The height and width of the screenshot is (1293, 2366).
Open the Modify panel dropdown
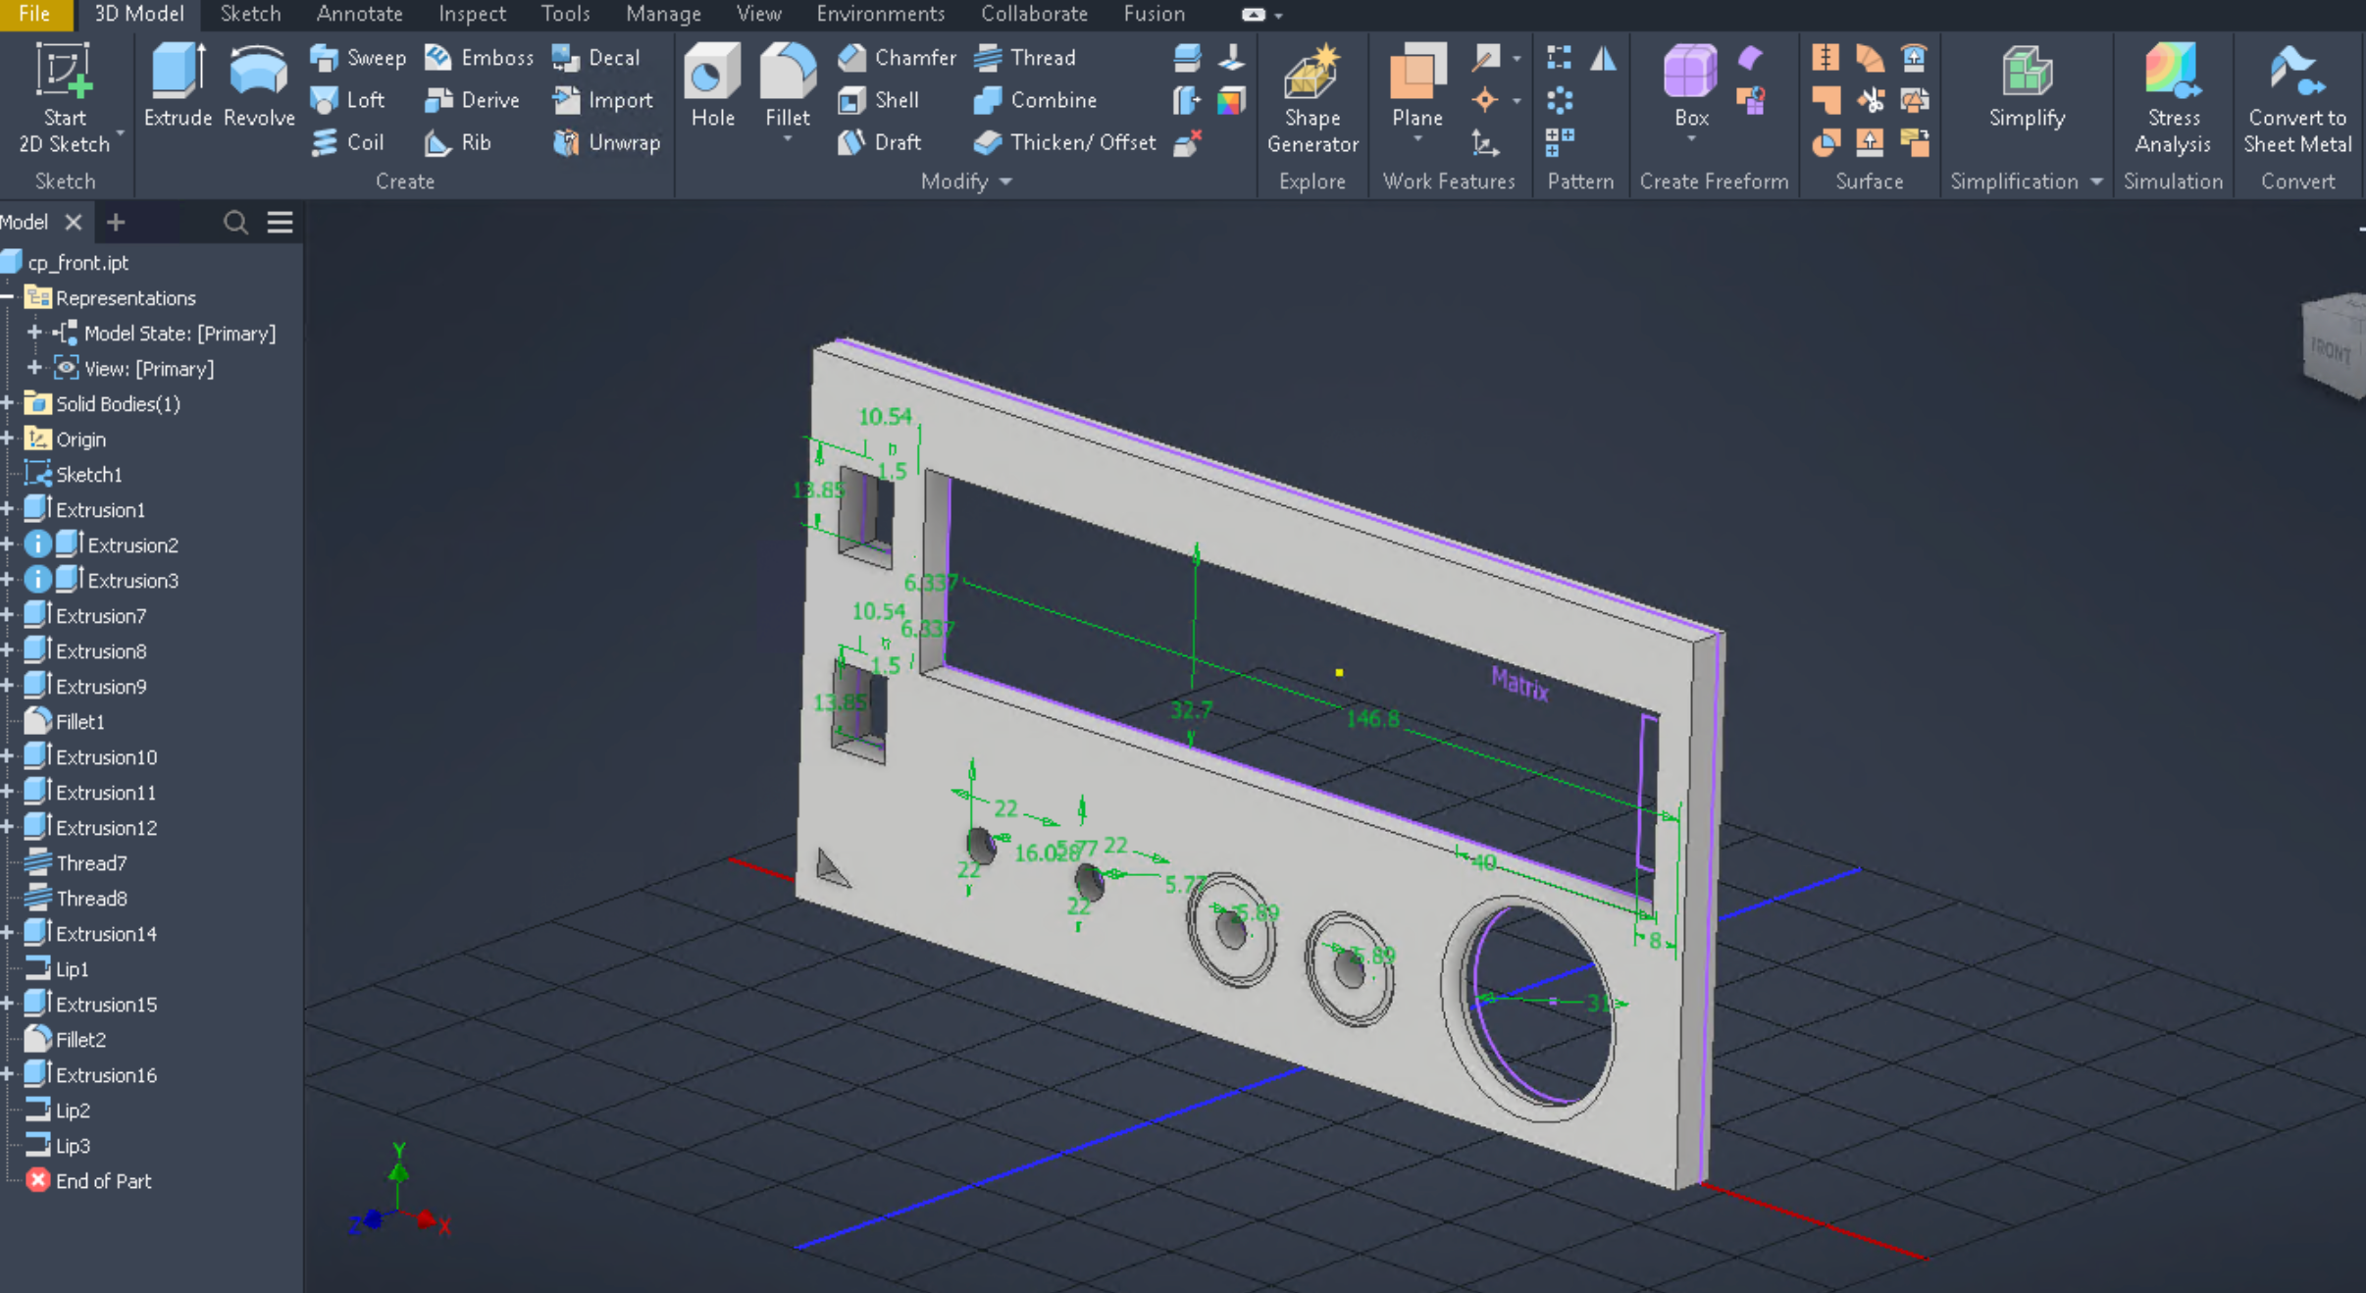[x=1005, y=181]
